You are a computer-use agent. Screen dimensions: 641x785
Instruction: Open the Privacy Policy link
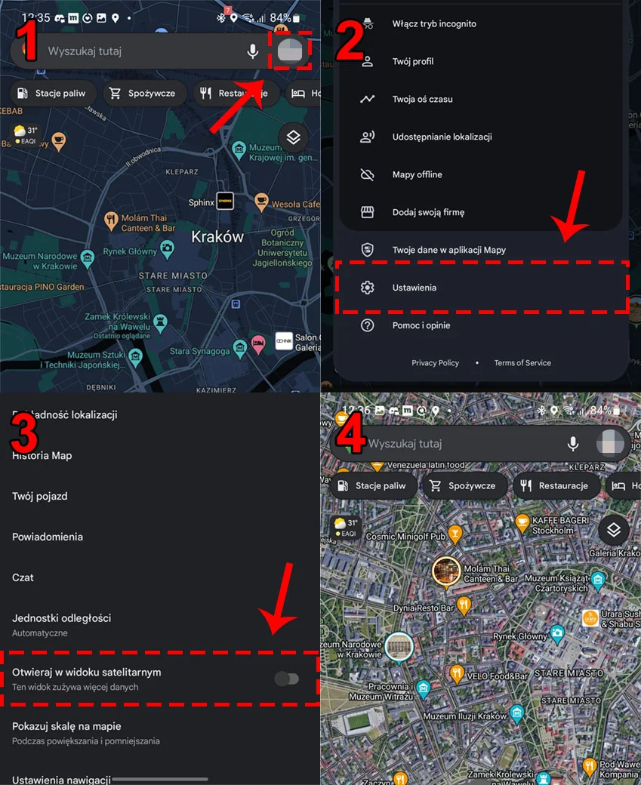[435, 363]
